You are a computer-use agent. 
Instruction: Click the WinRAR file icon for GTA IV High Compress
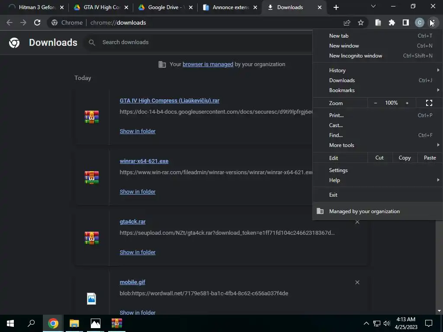pos(92,117)
